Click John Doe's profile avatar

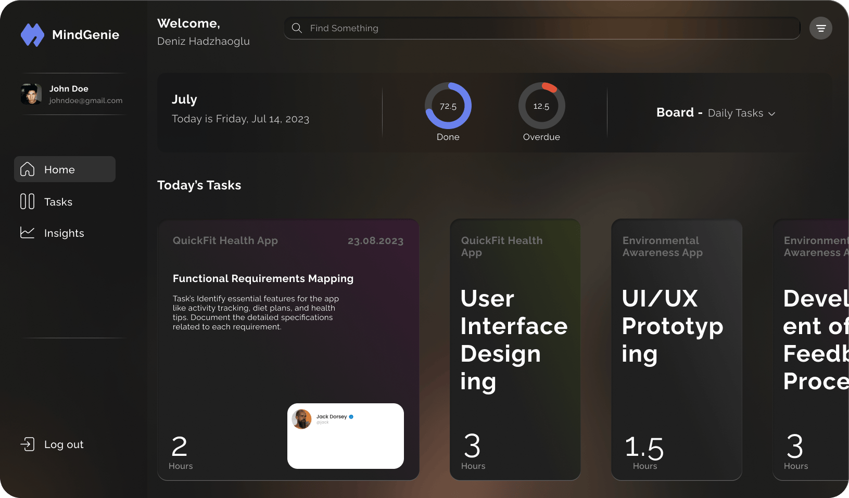31,94
